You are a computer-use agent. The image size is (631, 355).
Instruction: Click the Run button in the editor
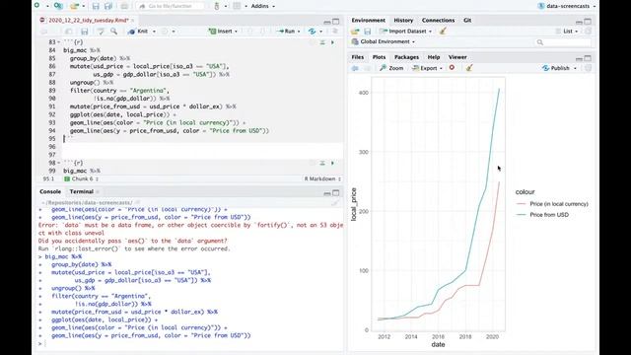[286, 32]
